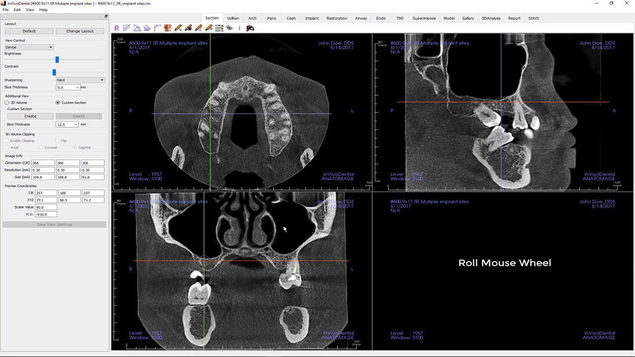This screenshot has width=635, height=357.
Task: Click the Section tab
Action: [x=212, y=18]
